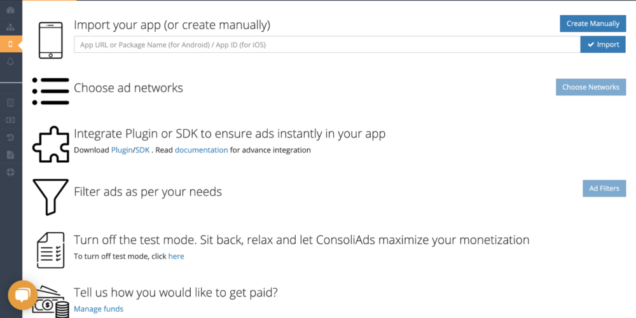Click the puzzle piece illustration
Viewport: 636px width, 318px height.
click(51, 144)
